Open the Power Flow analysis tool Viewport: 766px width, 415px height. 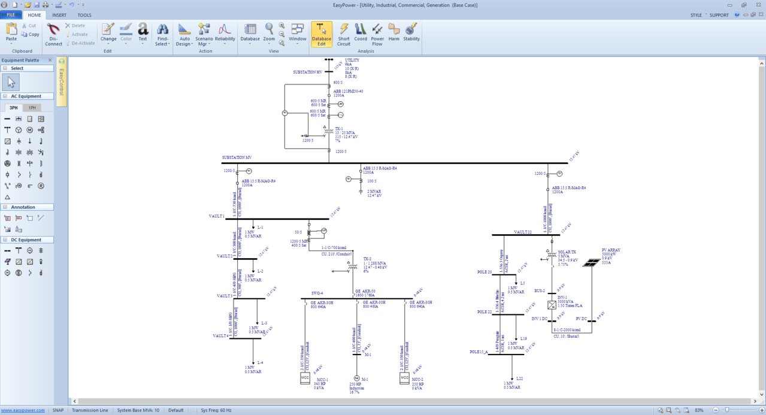[x=376, y=35]
